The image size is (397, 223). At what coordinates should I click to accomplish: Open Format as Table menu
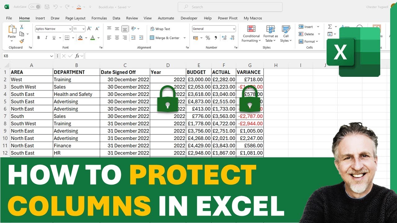point(271,33)
